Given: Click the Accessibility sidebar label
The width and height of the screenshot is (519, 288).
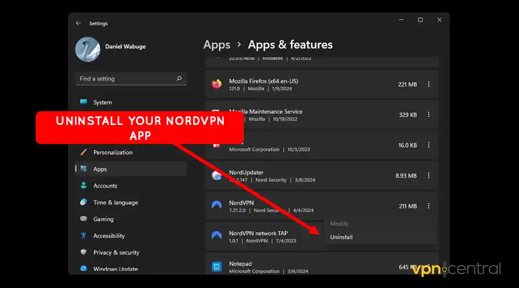Looking at the screenshot, I should (109, 236).
